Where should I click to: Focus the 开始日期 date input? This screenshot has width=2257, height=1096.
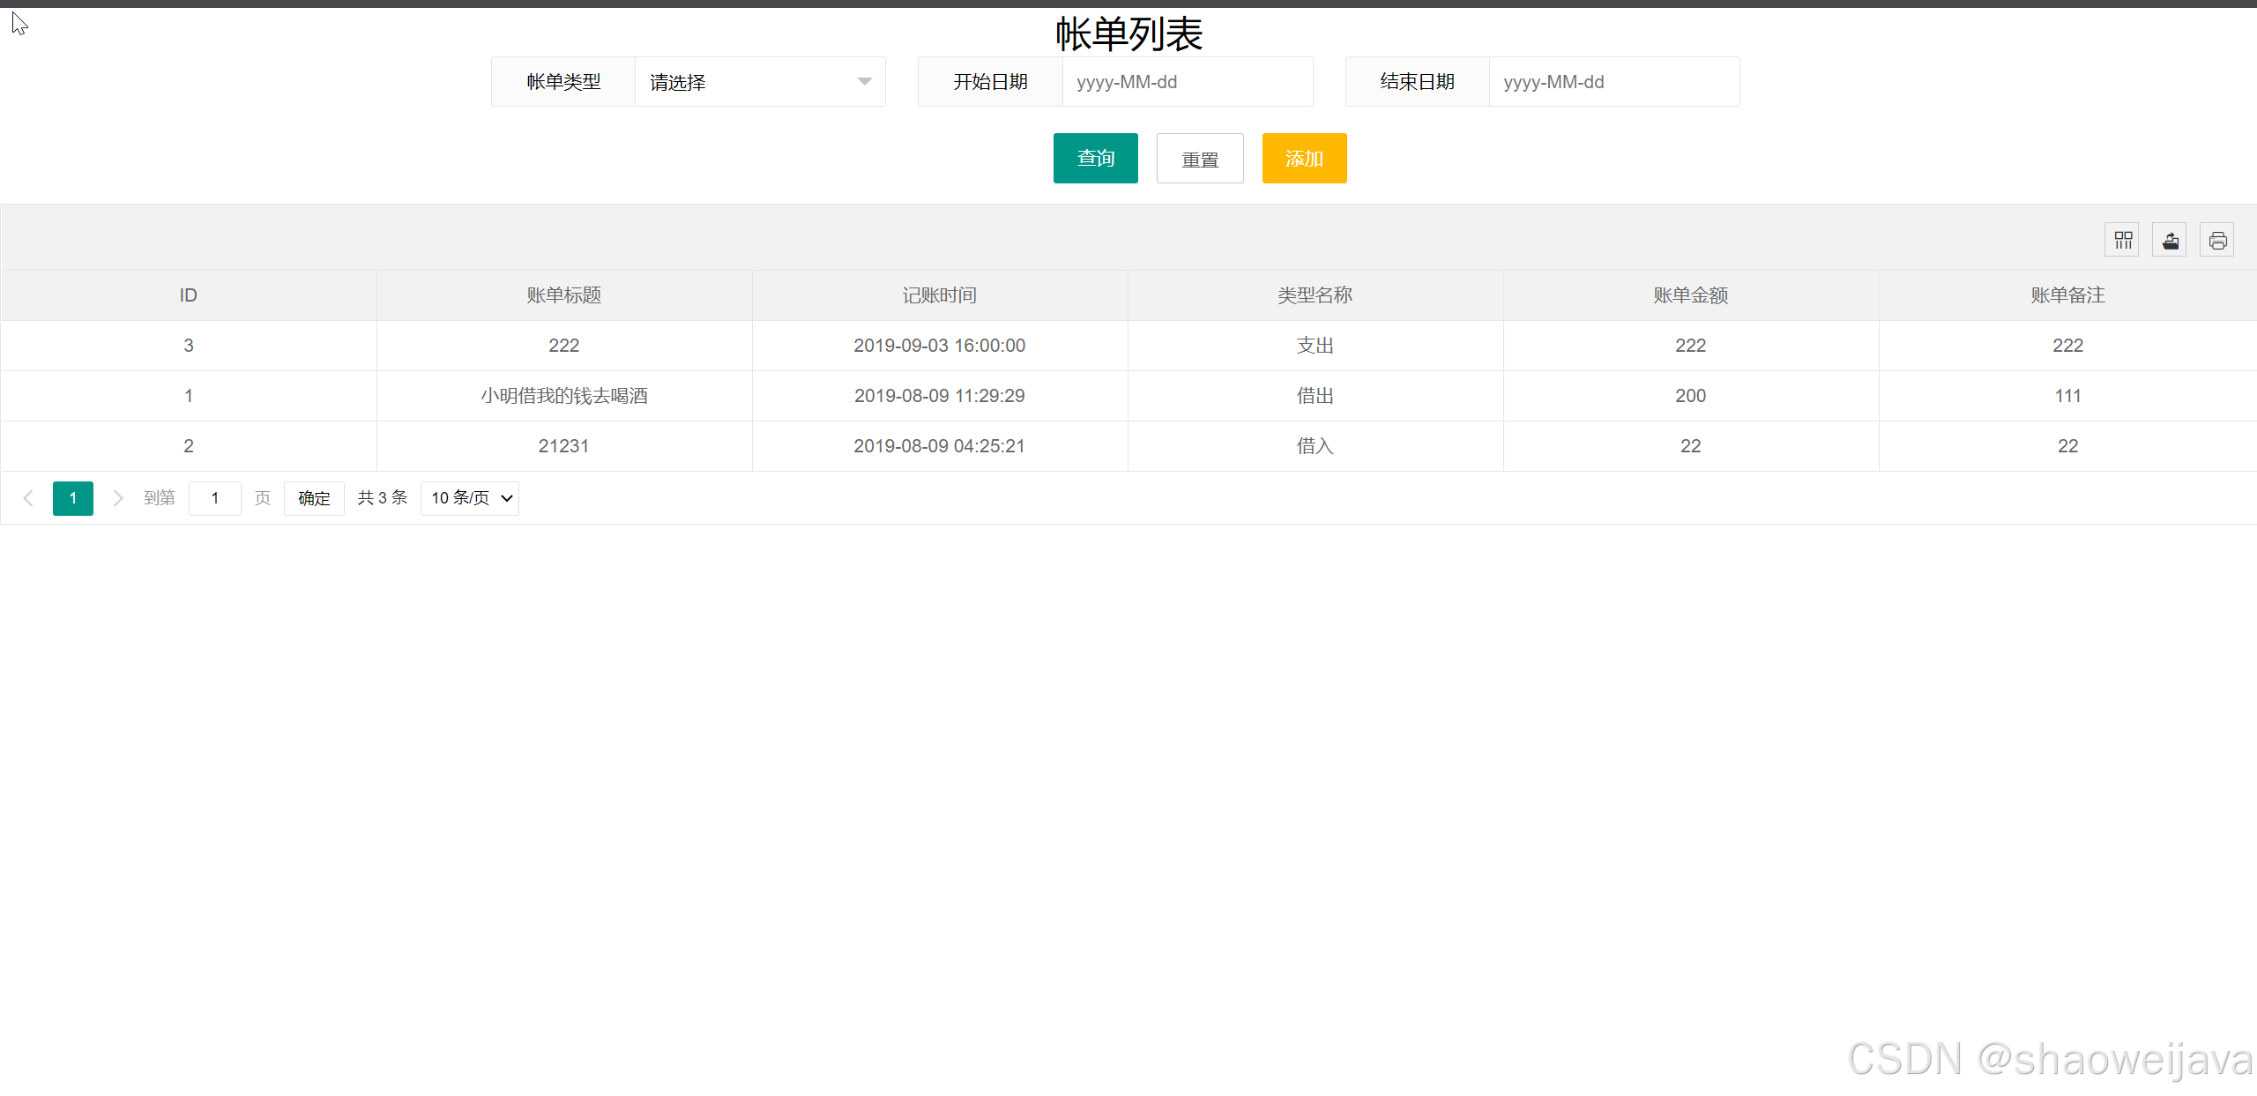coord(1187,82)
